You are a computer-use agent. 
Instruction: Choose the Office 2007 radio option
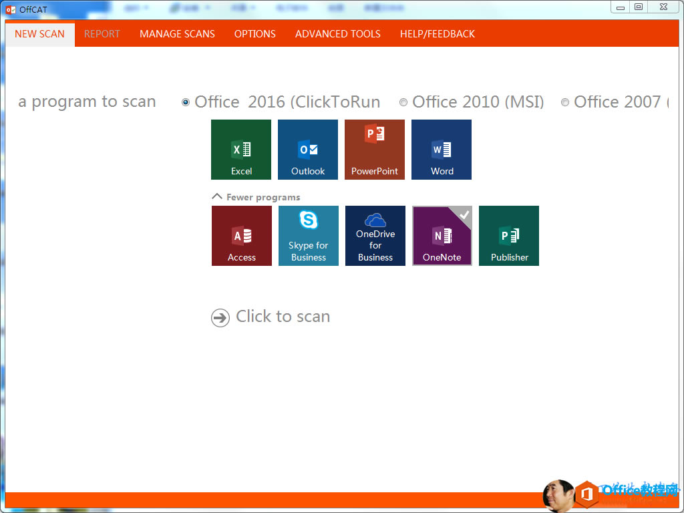tap(565, 102)
